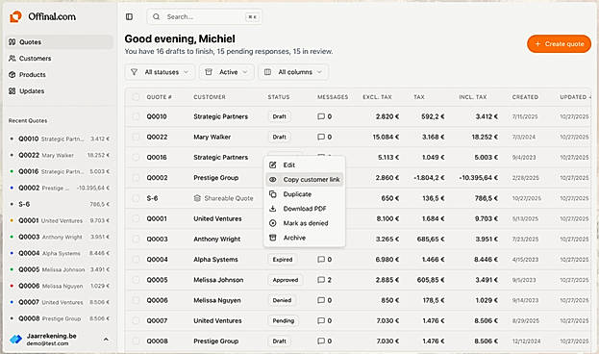Toggle the sidebar panel icon
The image size is (599, 354).
(x=129, y=16)
